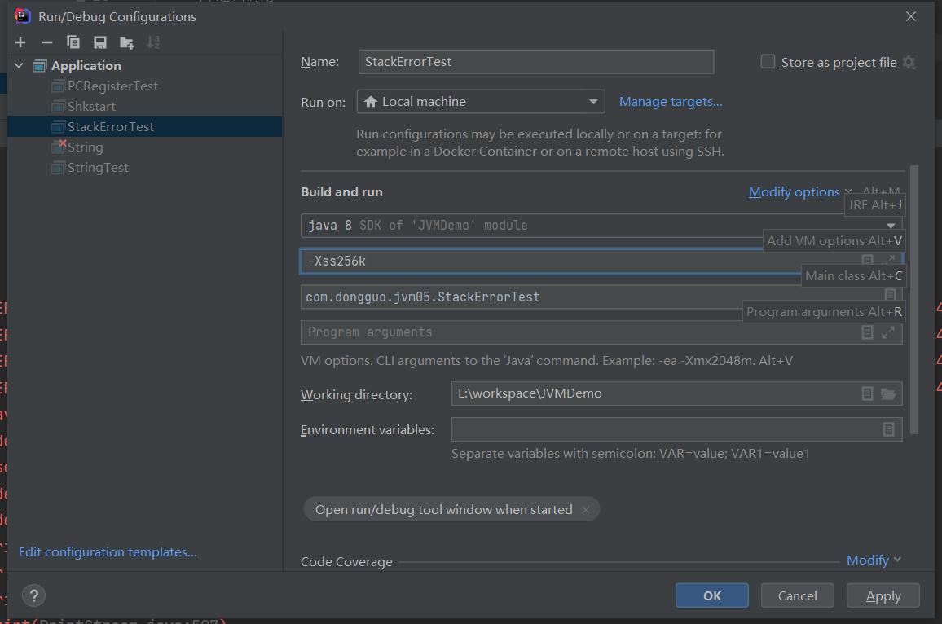Click the Save Configuration icon
This screenshot has width=942, height=624.
tap(99, 42)
